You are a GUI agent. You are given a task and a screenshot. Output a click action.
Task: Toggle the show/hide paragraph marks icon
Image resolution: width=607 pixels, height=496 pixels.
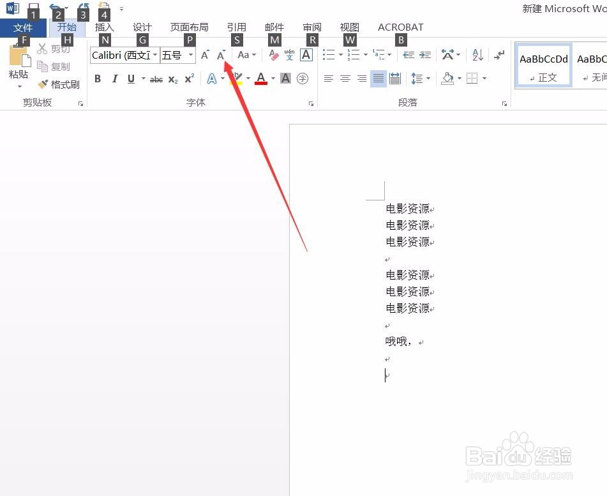point(499,55)
